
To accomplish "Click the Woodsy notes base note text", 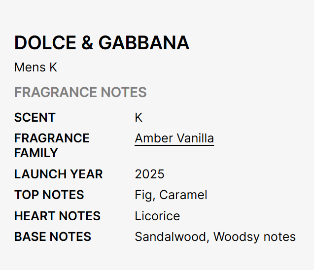I will (x=254, y=237).
